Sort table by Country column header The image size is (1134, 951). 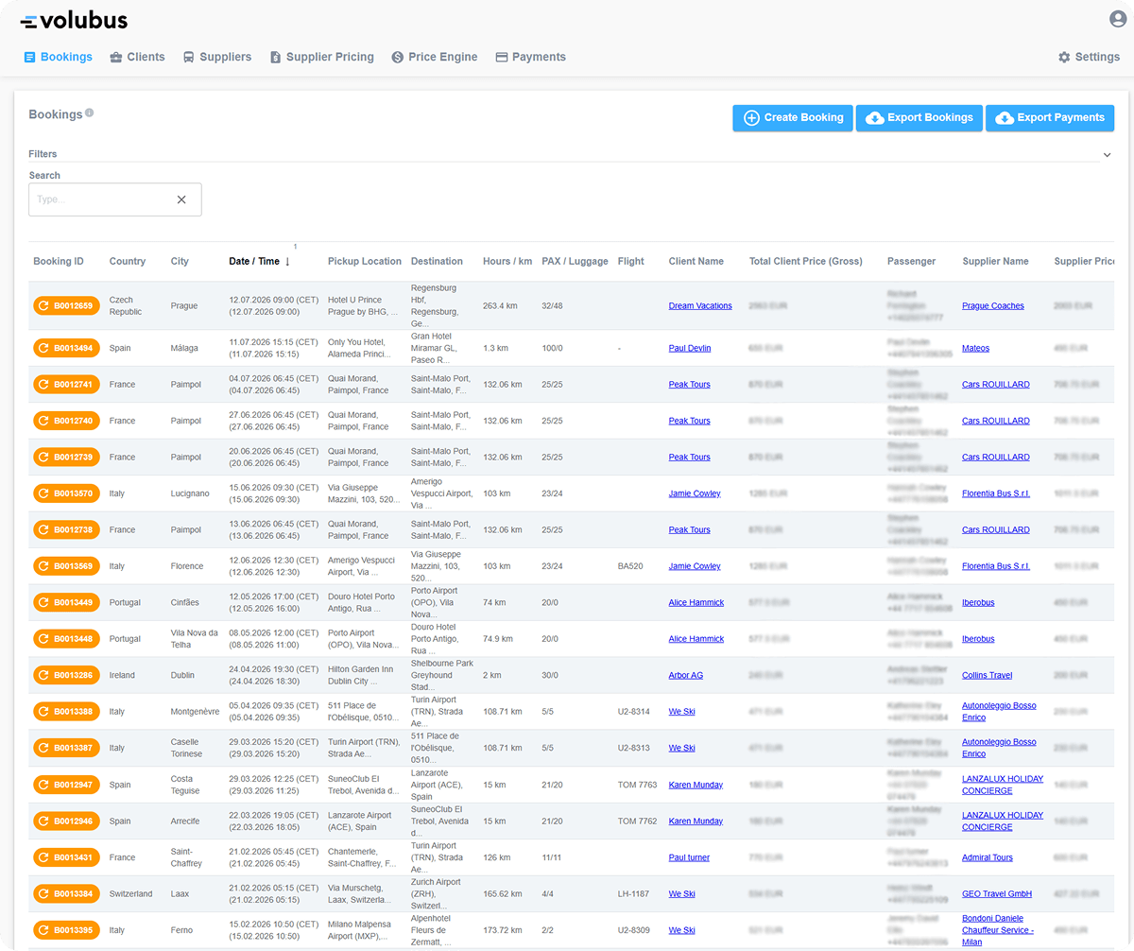128,262
